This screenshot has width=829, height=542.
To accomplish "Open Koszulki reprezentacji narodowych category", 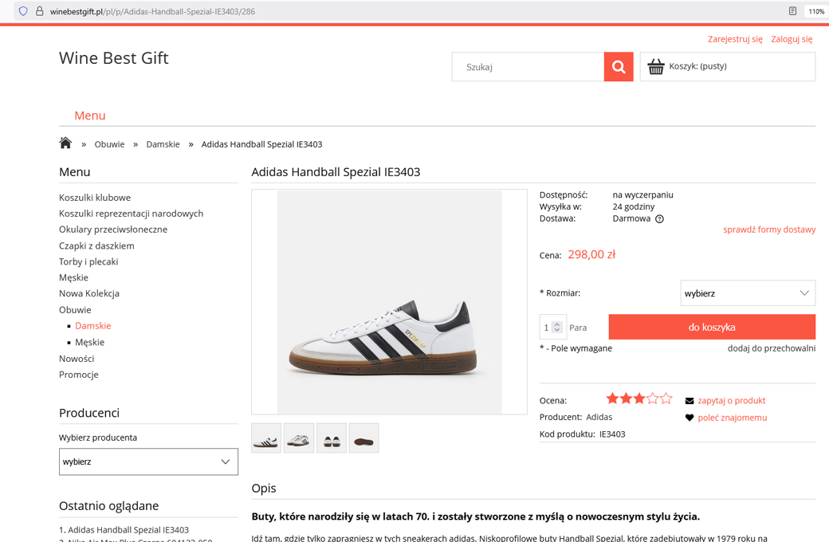I will tap(131, 213).
